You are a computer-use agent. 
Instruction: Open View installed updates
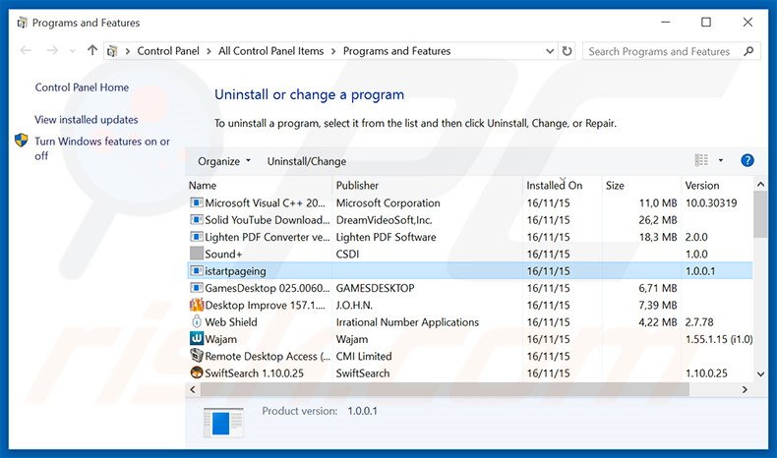pos(87,120)
